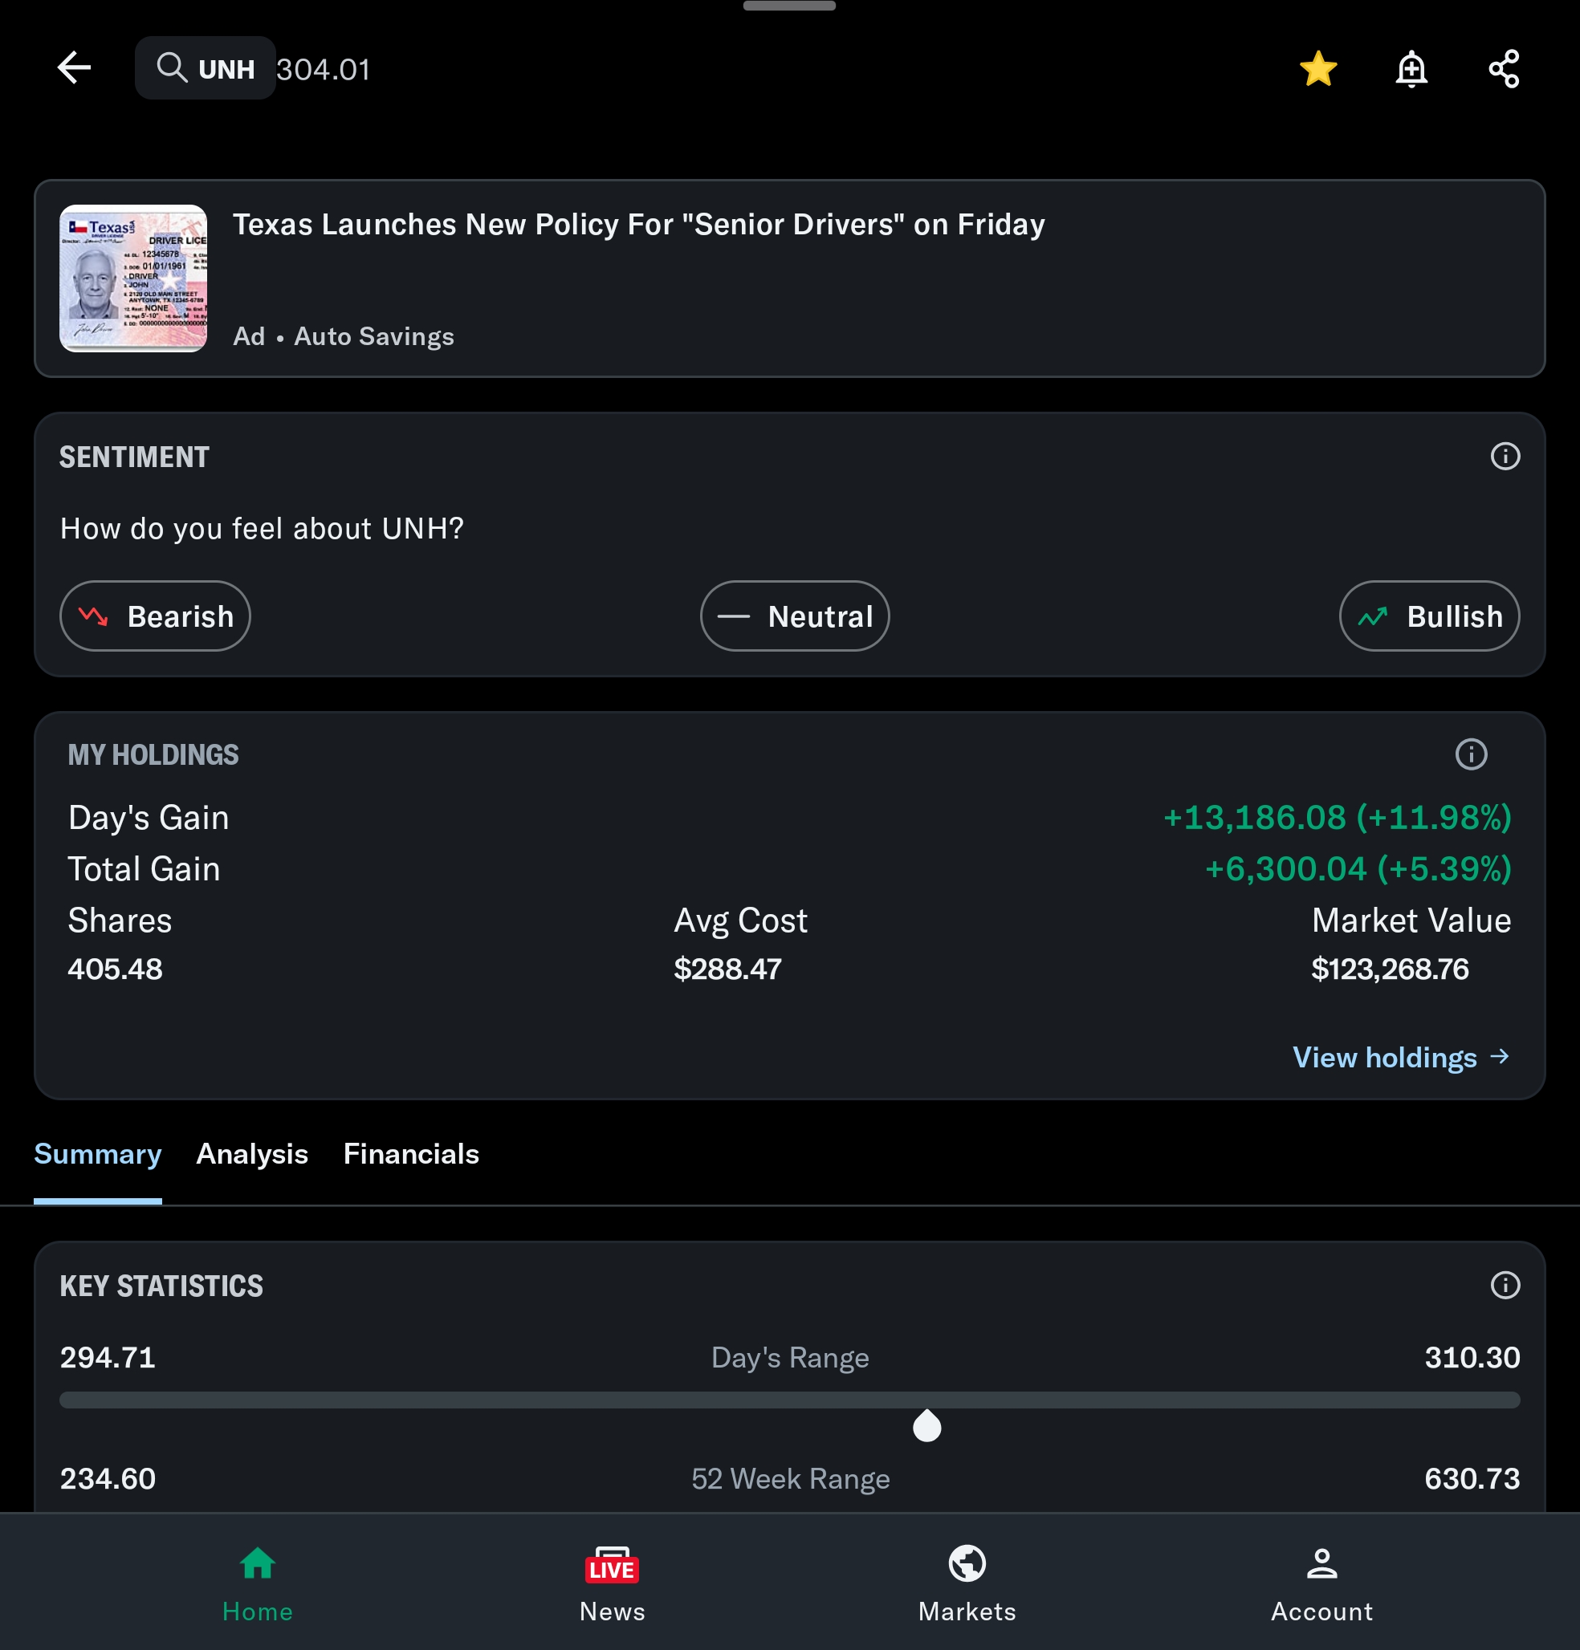The image size is (1580, 1650).
Task: Open Key Statistics info icon
Action: click(1505, 1285)
